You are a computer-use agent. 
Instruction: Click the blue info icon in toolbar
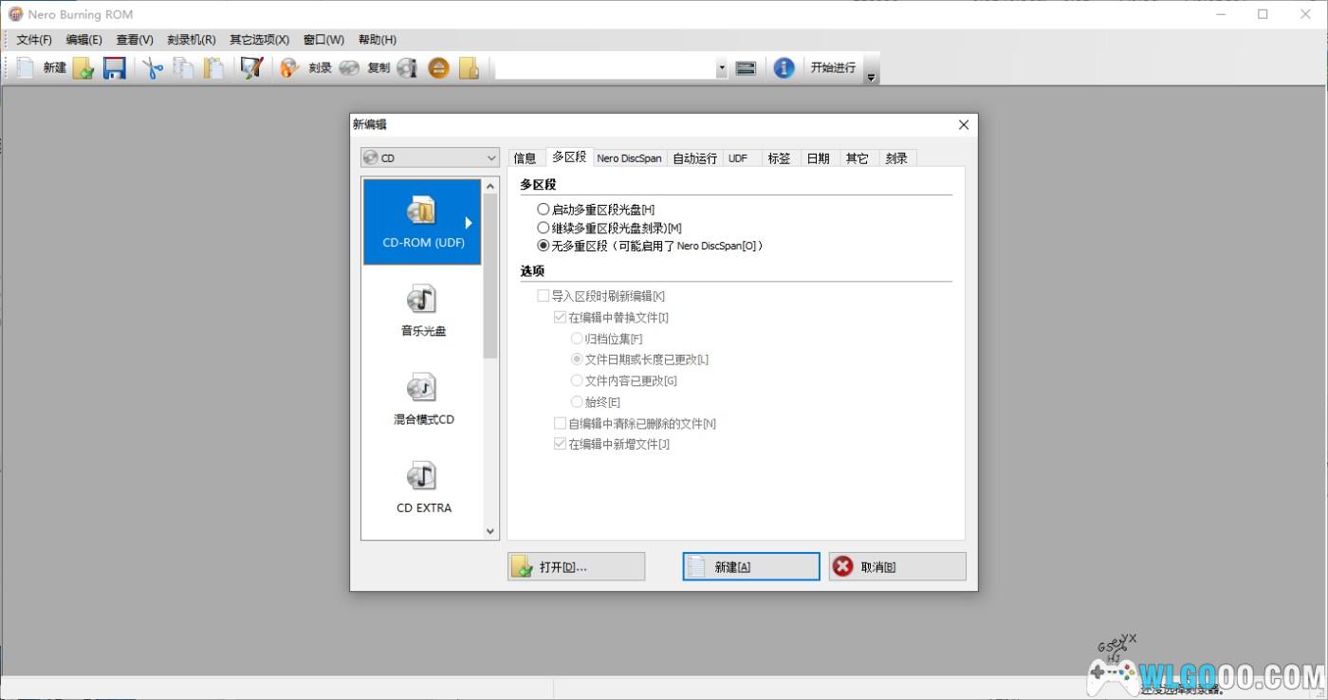point(784,67)
